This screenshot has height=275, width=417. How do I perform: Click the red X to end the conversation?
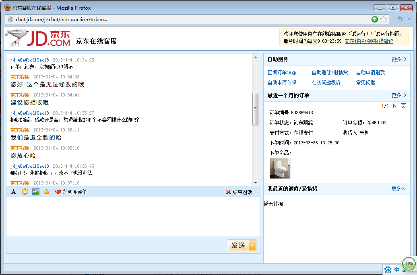pyautogui.click(x=229, y=192)
